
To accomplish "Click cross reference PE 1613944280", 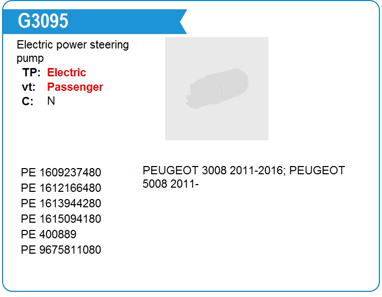I will click(61, 204).
